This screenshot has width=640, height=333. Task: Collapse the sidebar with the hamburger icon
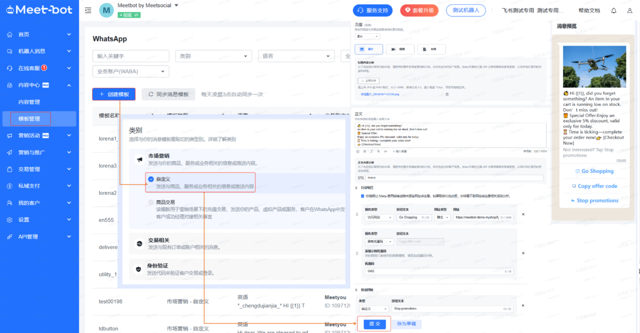(x=88, y=10)
